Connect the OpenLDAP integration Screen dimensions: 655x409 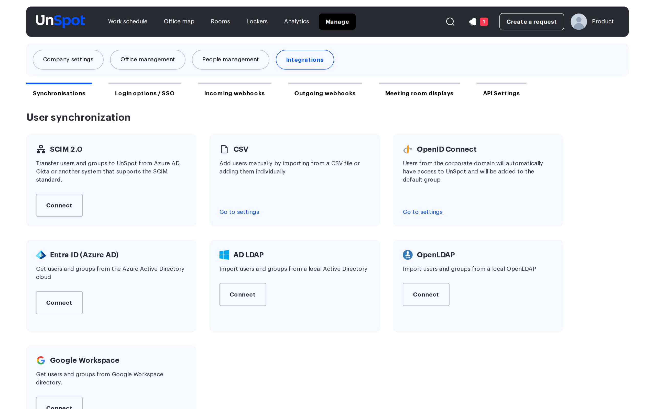click(x=426, y=294)
